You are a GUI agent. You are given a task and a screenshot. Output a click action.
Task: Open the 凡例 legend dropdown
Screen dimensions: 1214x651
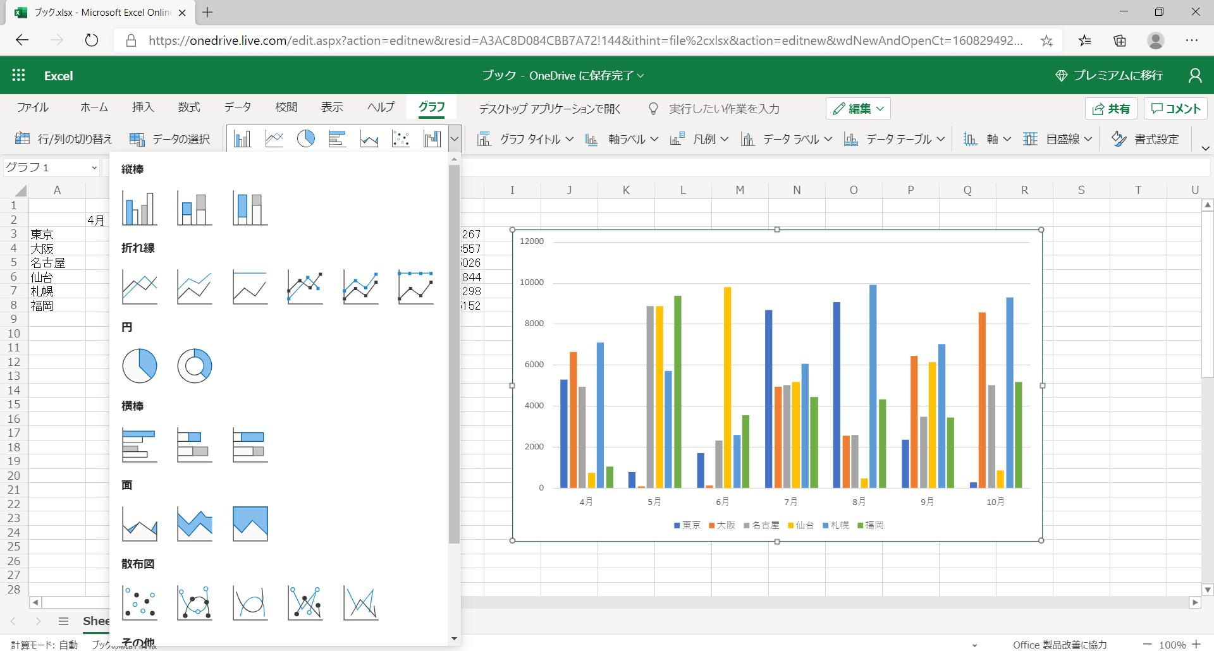coord(699,139)
